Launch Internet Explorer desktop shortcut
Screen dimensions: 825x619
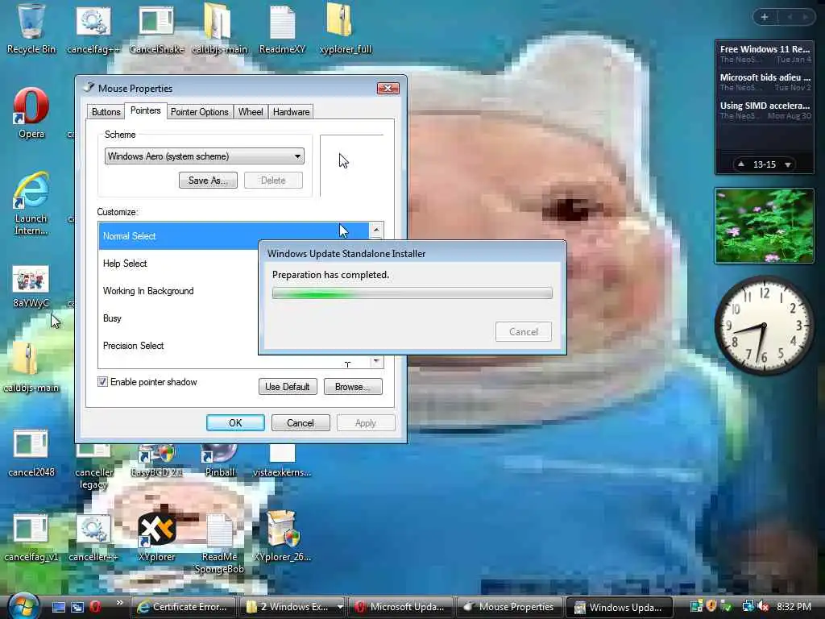31,202
